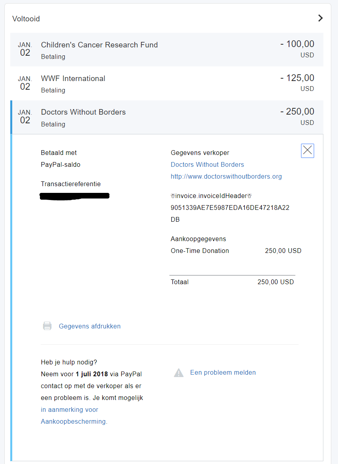The height and width of the screenshot is (464, 338).
Task: Expand the Voltooid section chevron
Action: coord(320,18)
